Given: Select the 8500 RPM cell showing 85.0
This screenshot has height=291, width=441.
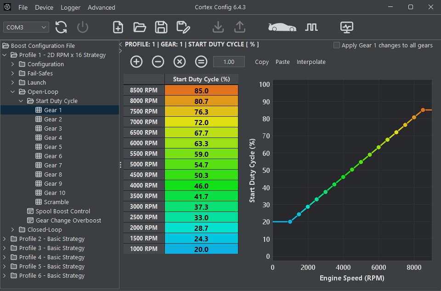Looking at the screenshot, I should click(201, 91).
